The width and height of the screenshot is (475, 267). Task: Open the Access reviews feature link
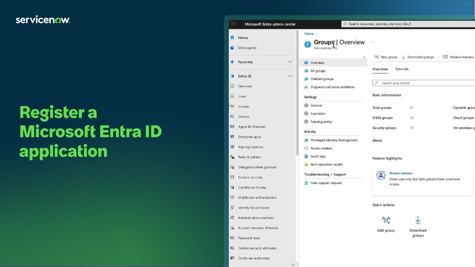tap(401, 173)
